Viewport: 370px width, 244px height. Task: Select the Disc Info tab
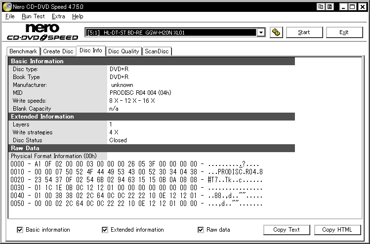[x=91, y=50]
